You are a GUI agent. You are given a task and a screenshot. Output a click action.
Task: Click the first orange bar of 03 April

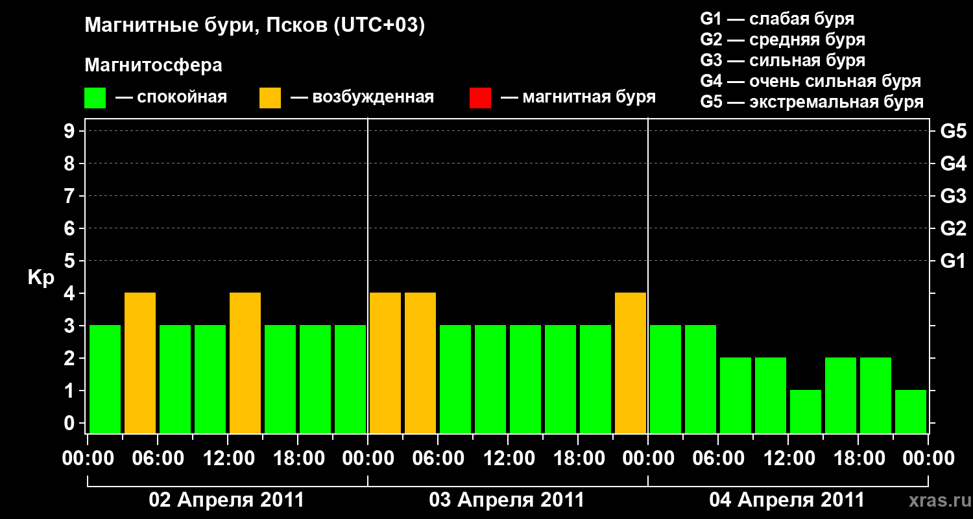[x=385, y=363]
